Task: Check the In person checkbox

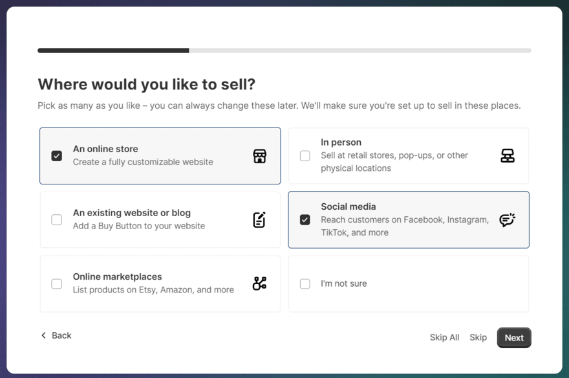Action: pos(305,156)
